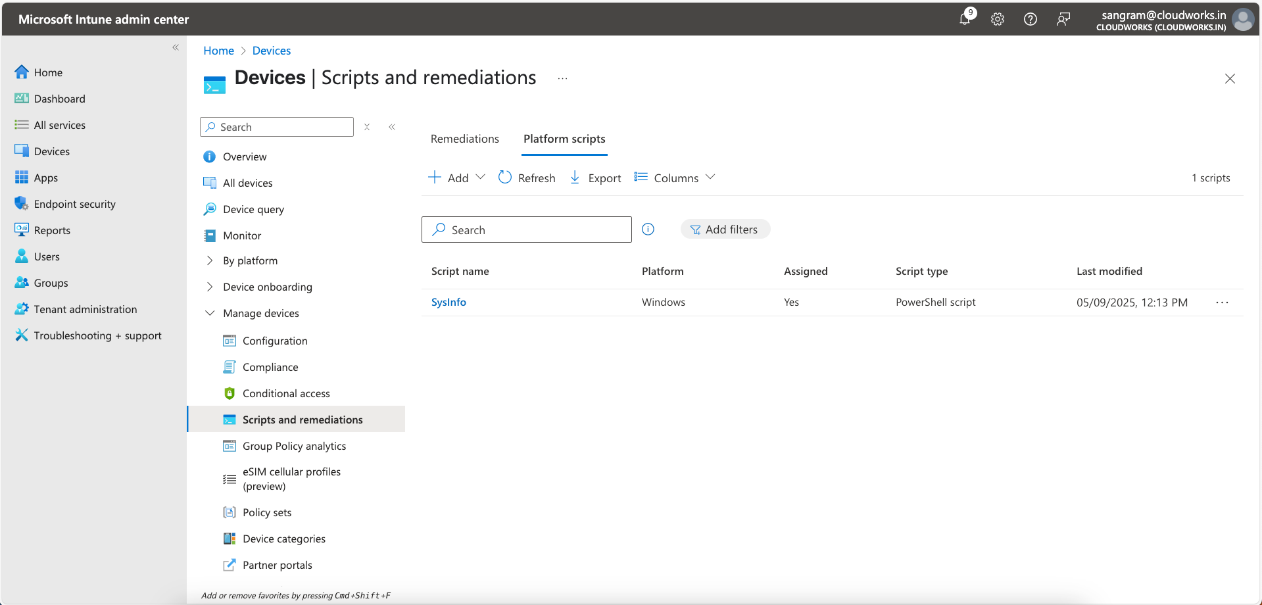Click Add filters button

click(x=725, y=229)
